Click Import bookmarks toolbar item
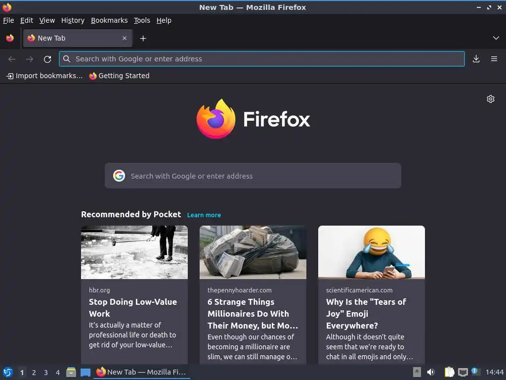The height and width of the screenshot is (380, 506). click(x=44, y=76)
